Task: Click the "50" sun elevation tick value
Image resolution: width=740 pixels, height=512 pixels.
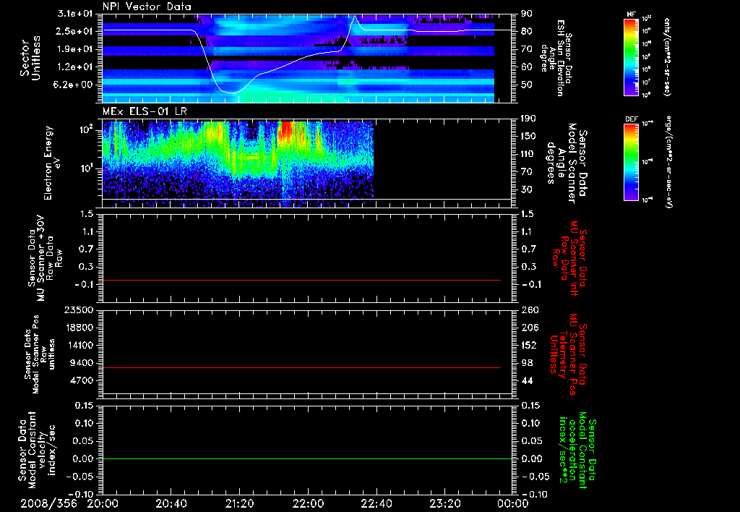Action: (527, 85)
